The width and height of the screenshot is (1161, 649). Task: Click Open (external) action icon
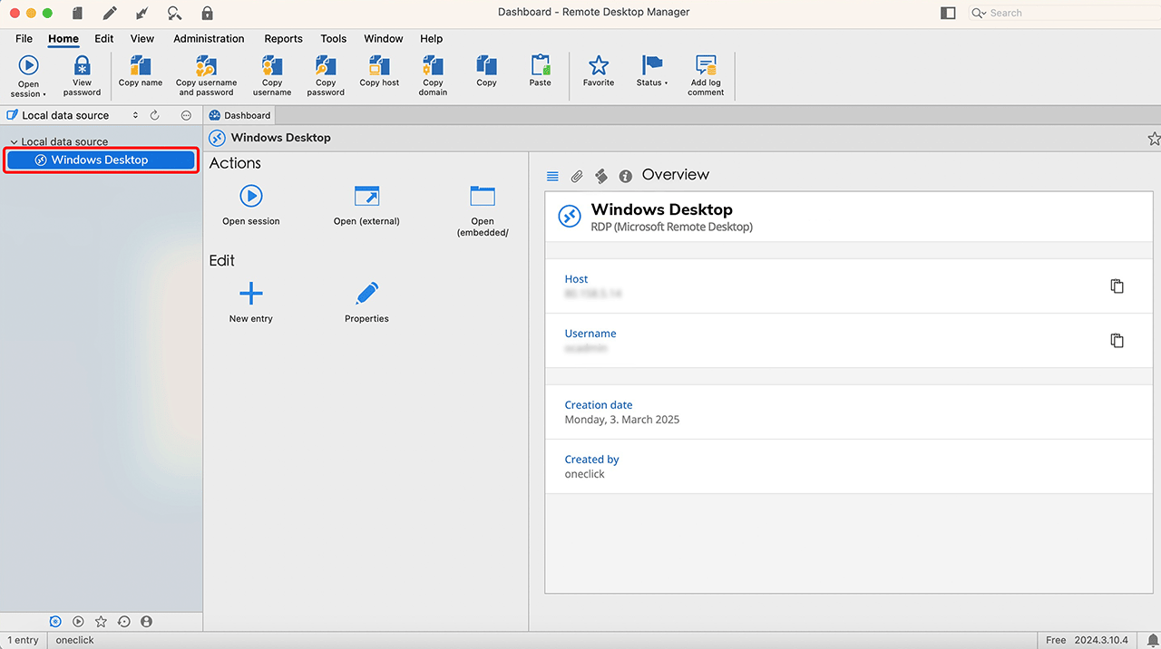(x=366, y=197)
